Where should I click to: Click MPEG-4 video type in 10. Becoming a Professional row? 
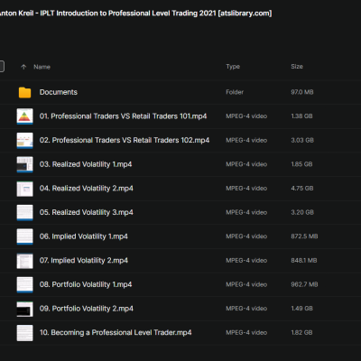246,333
